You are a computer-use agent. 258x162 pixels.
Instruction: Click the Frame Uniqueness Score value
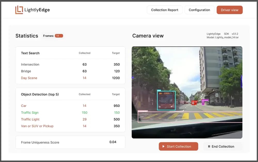113,142
